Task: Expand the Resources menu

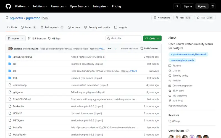Action: click(59, 6)
